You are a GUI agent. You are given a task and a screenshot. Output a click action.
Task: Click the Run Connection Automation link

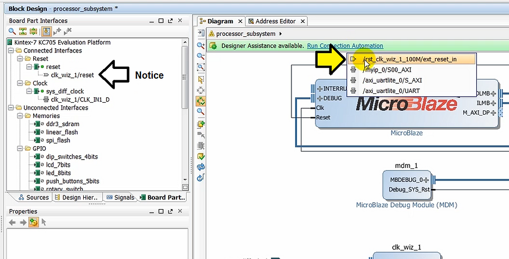click(345, 46)
